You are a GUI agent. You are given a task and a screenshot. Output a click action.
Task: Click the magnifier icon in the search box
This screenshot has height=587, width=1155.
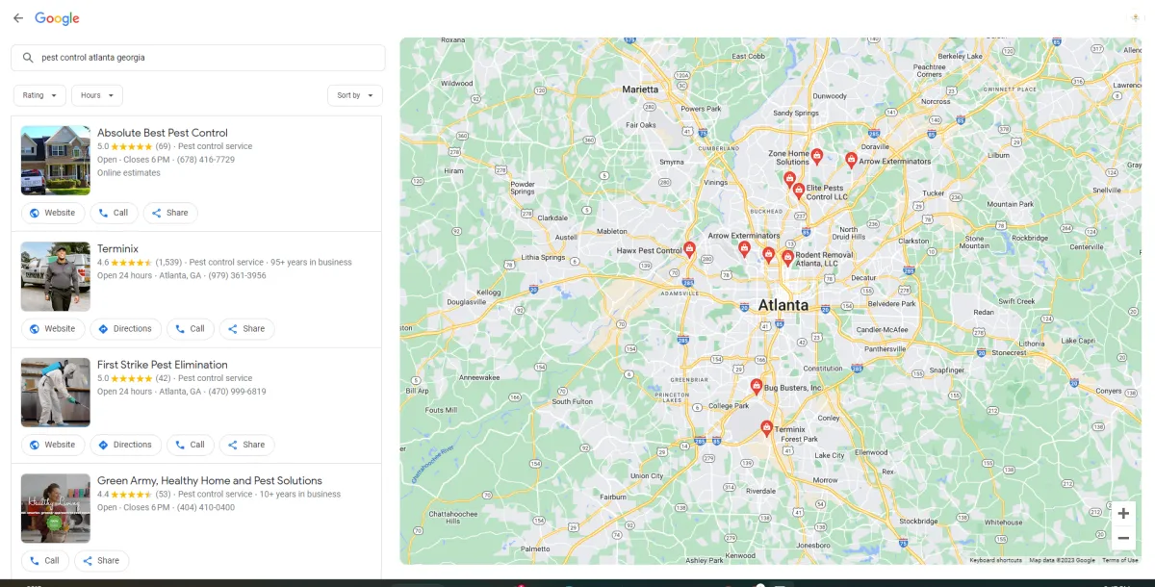tap(27, 58)
